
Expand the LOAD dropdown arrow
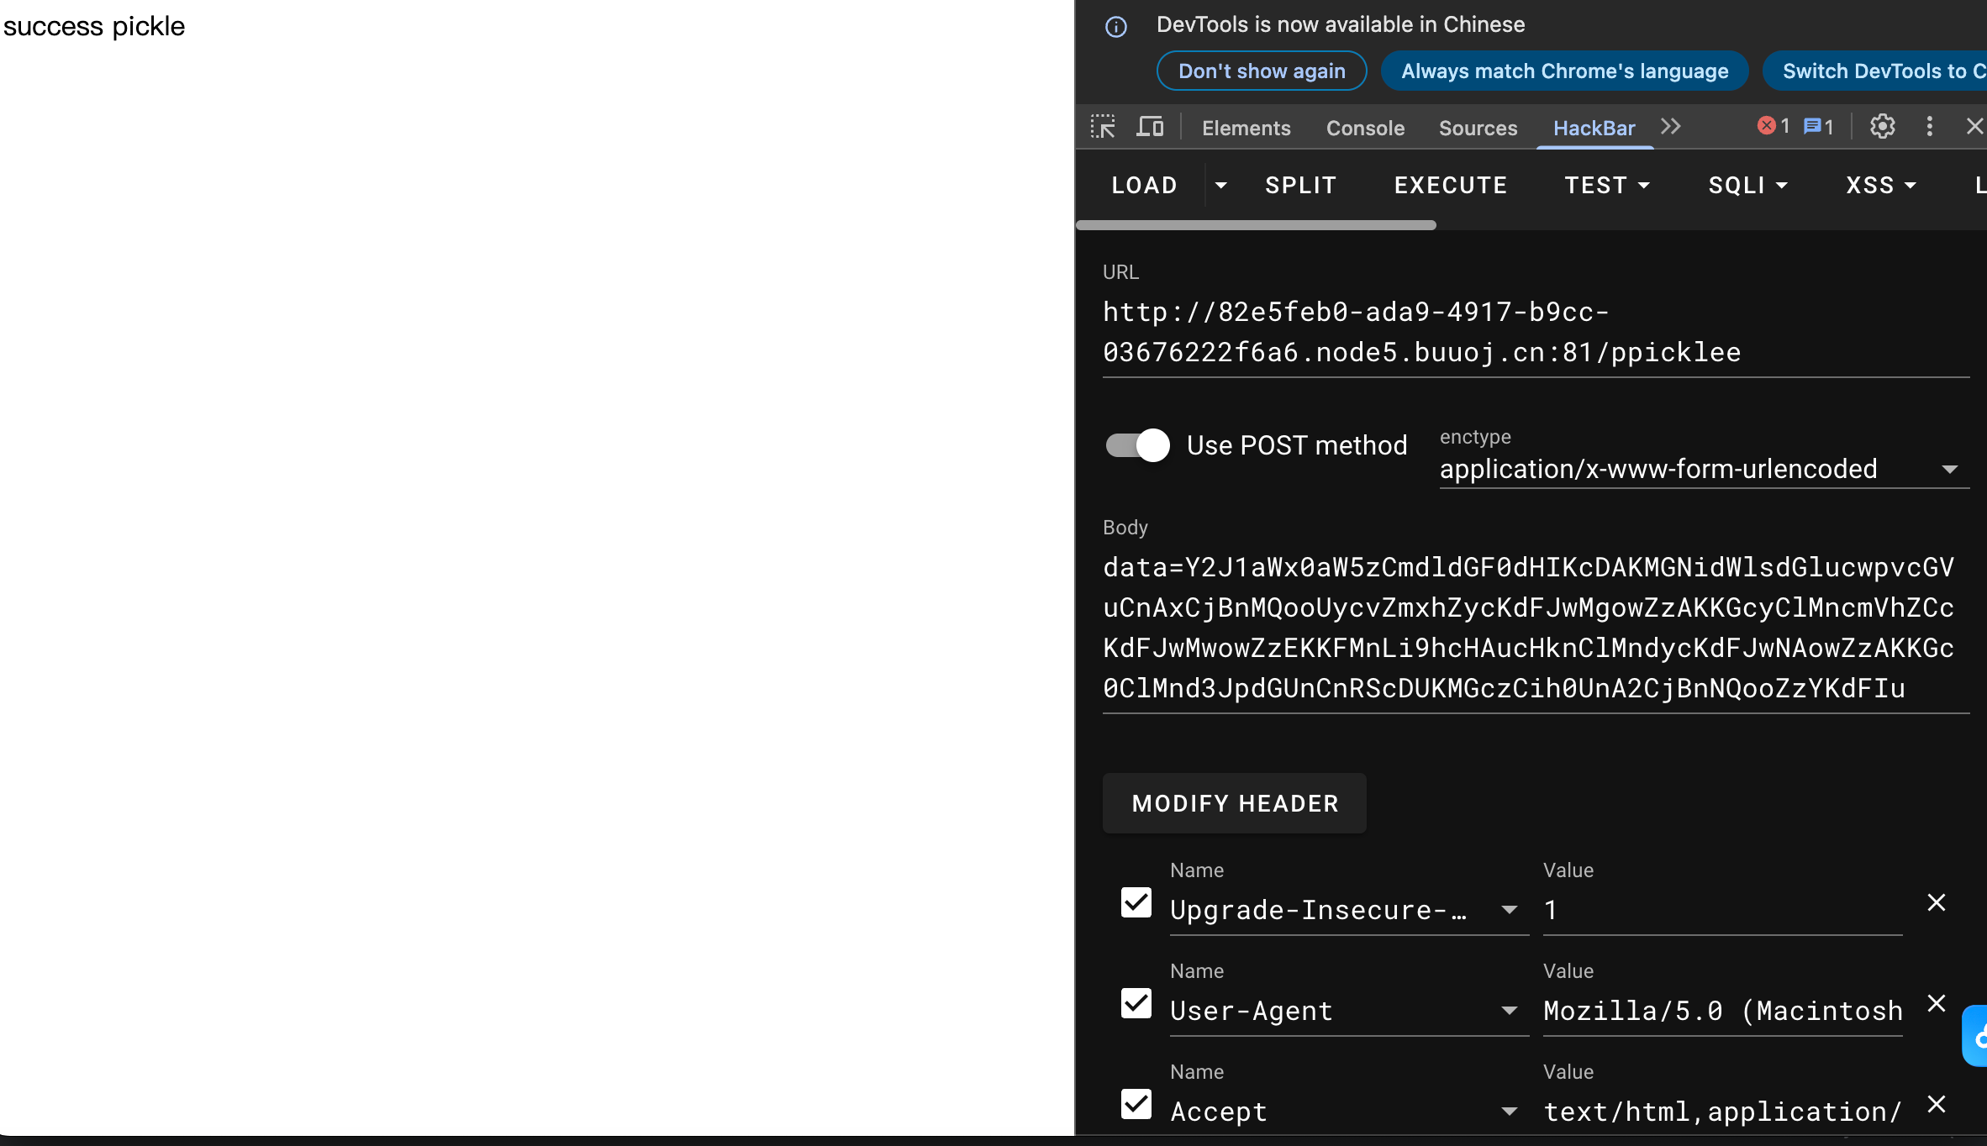click(x=1221, y=186)
